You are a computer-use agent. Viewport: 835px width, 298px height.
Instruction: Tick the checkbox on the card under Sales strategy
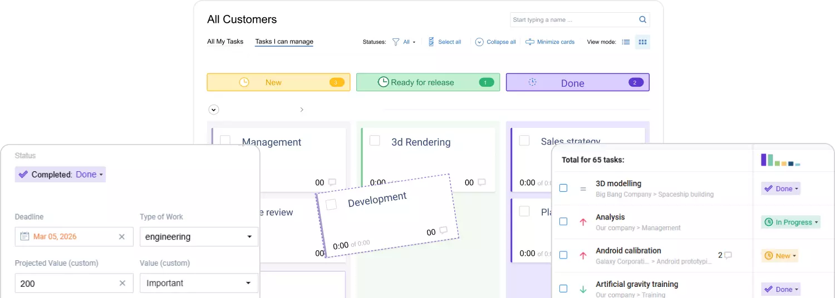(524, 211)
